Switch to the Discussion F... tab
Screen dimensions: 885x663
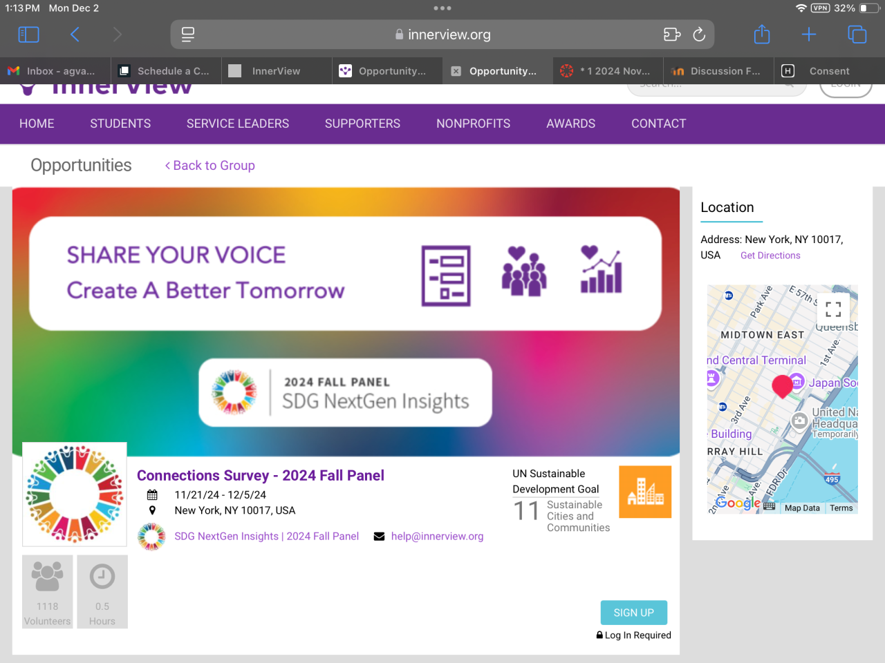(x=719, y=71)
